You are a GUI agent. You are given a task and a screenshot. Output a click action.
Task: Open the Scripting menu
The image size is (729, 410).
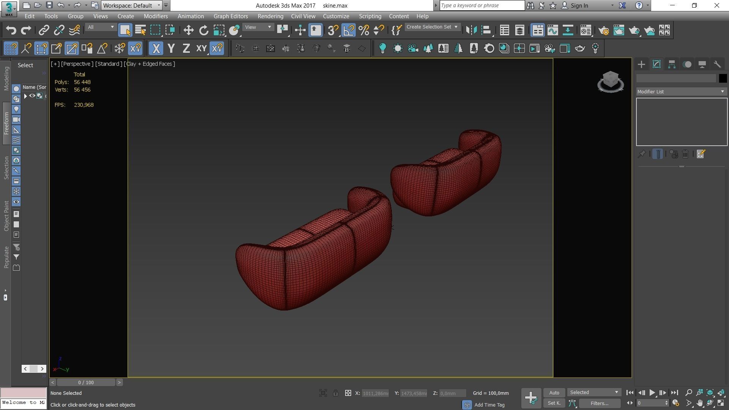(x=370, y=16)
